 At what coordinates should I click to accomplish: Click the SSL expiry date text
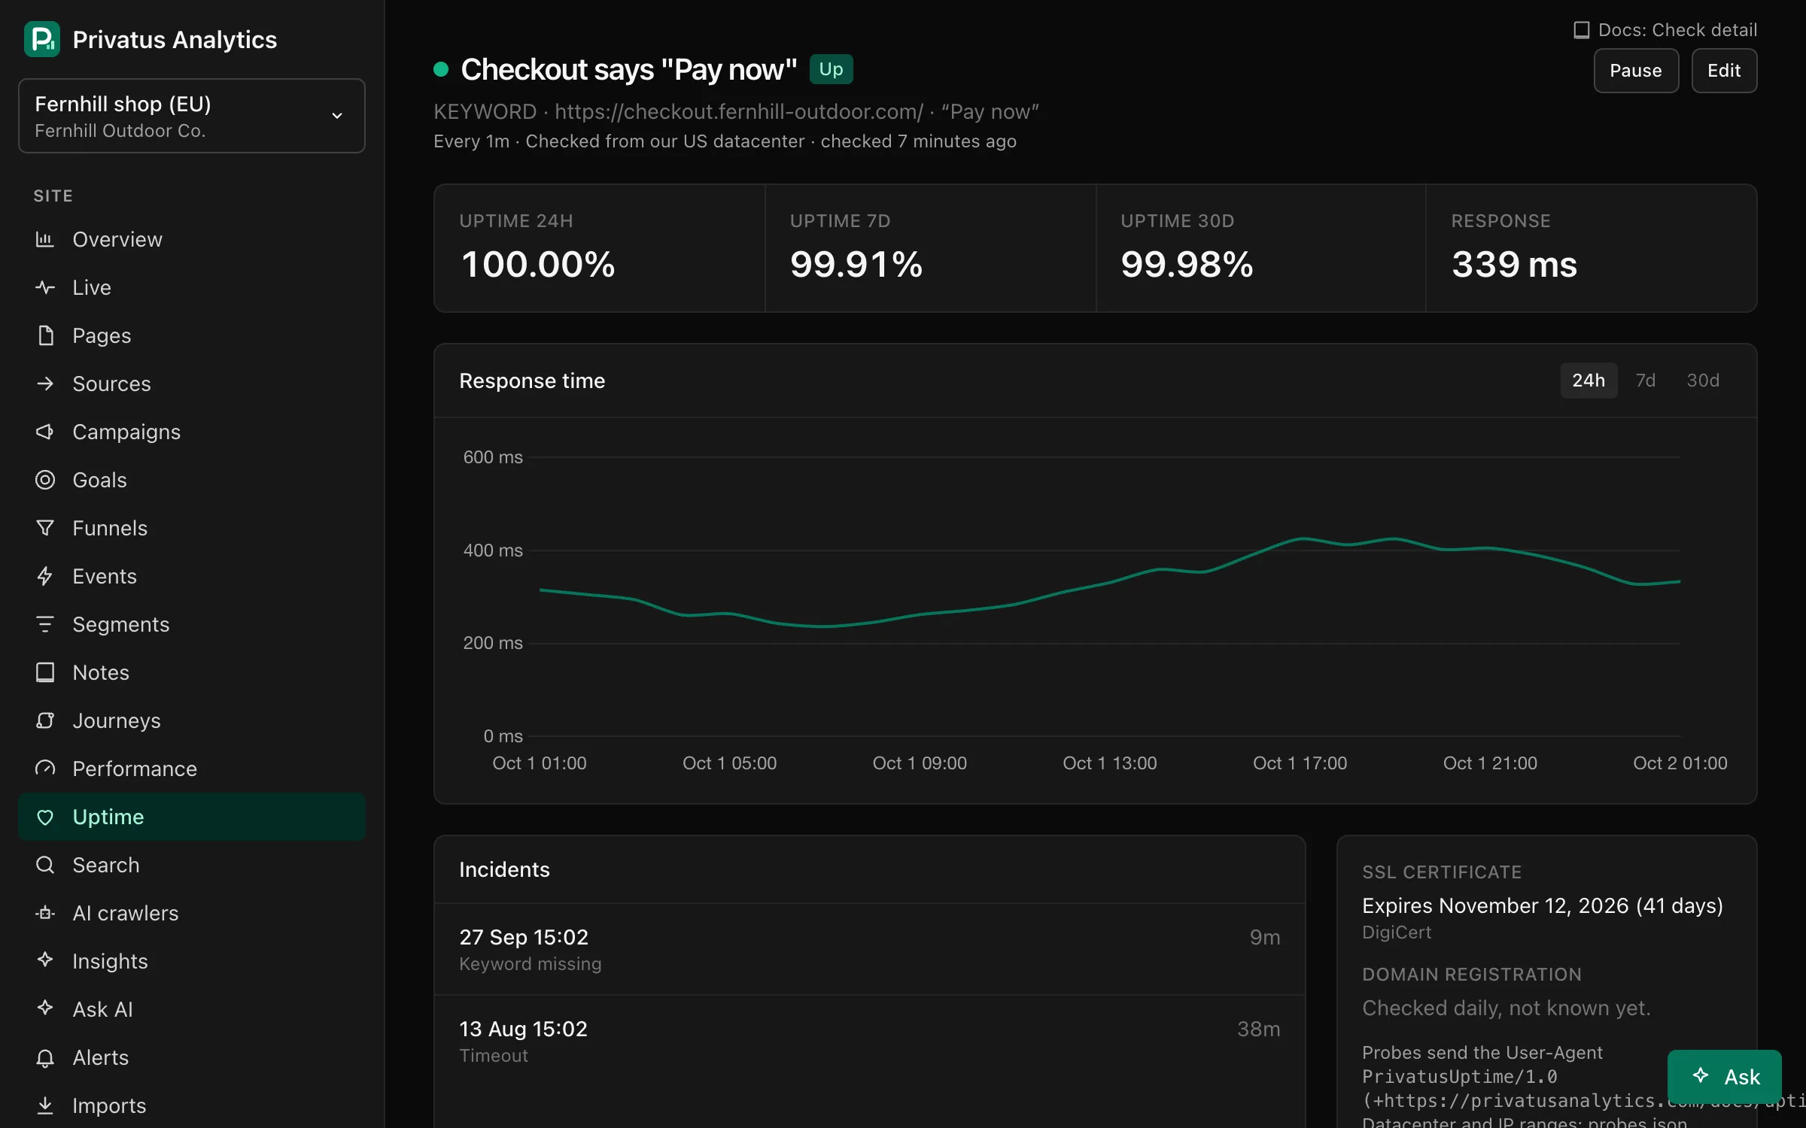coord(1542,905)
